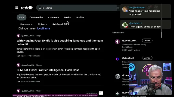Screen dimensions: 174x97
Task: Open r/LocalLLaMA link on the 1d ago post
Action: (x=28, y=36)
